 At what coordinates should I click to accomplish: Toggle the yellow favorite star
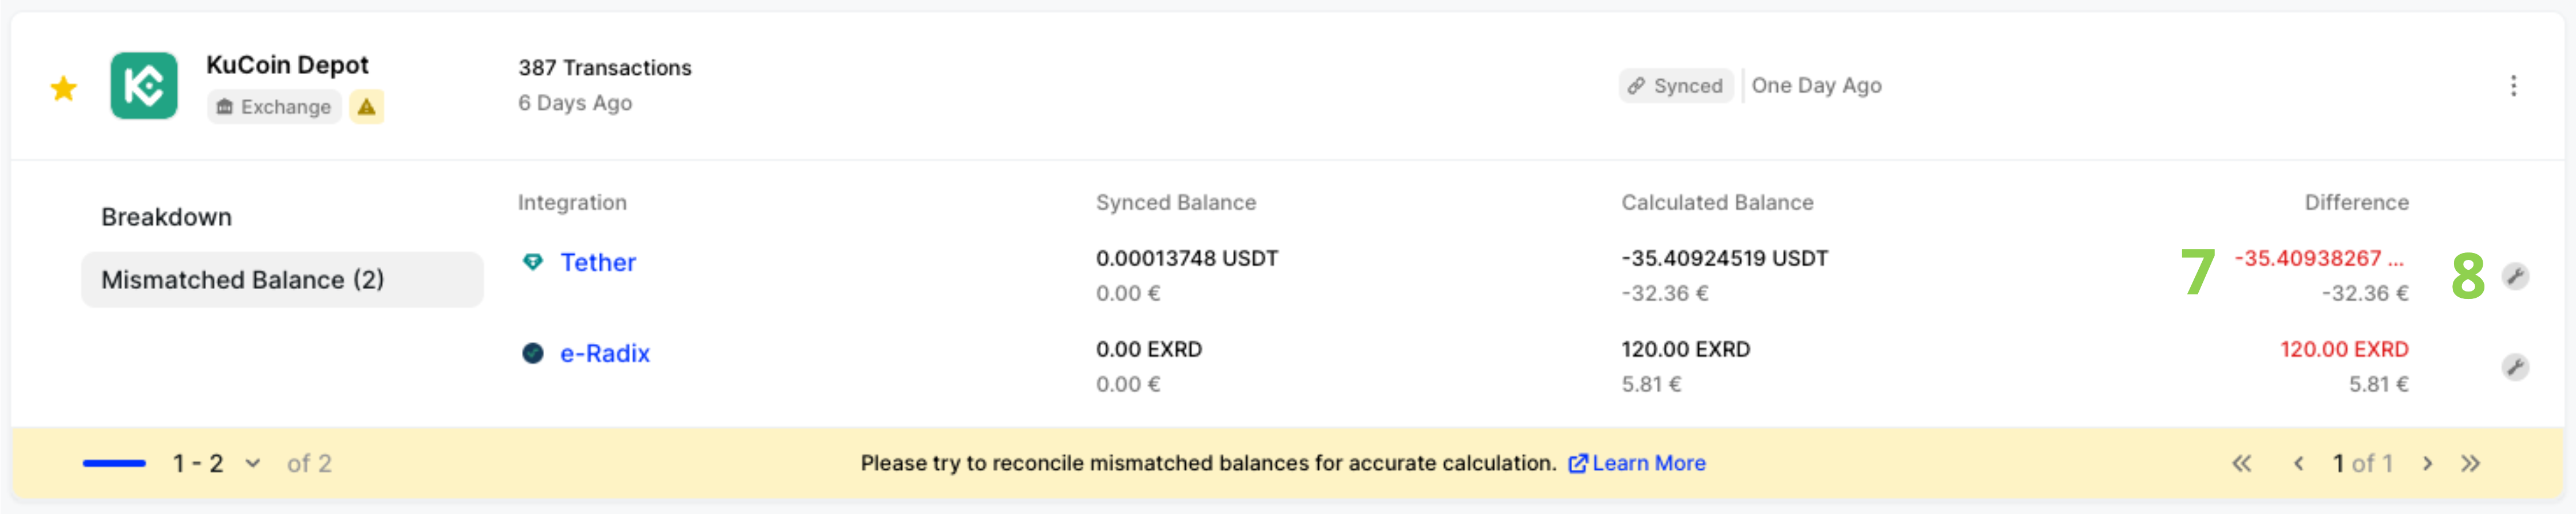(64, 89)
